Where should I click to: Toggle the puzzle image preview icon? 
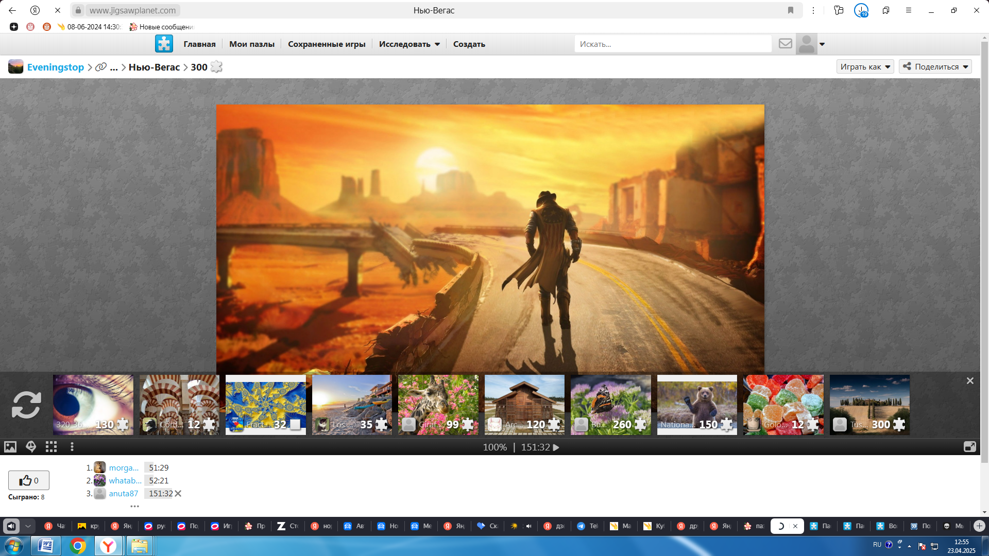point(10,447)
